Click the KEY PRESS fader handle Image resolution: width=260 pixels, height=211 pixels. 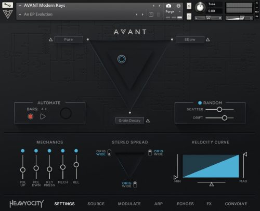pos(49,169)
